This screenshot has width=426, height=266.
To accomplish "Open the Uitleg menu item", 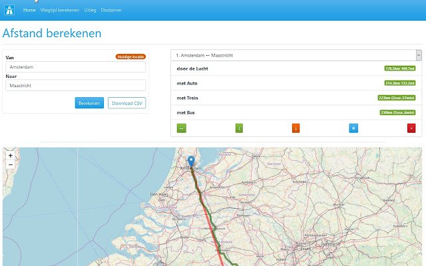I will (x=90, y=10).
